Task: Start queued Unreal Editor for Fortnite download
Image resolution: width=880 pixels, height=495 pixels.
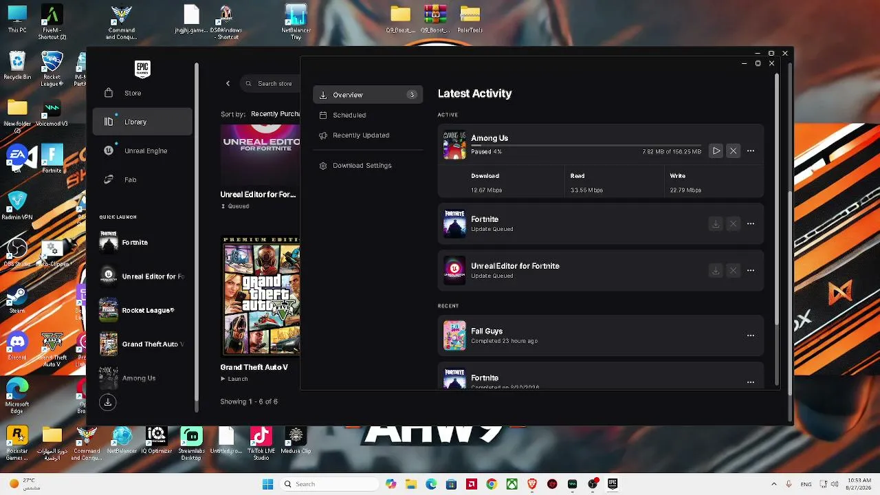Action: 716,270
